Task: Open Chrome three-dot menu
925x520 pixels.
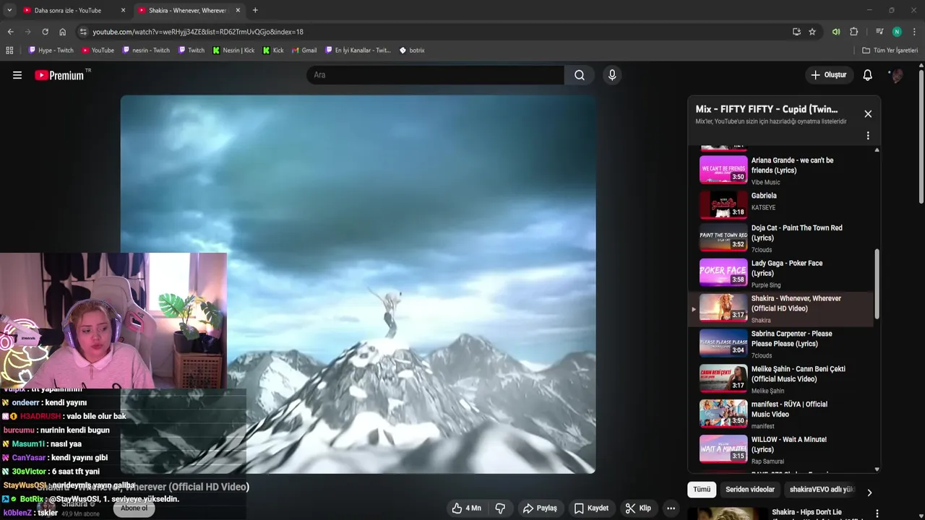Action: [x=915, y=32]
